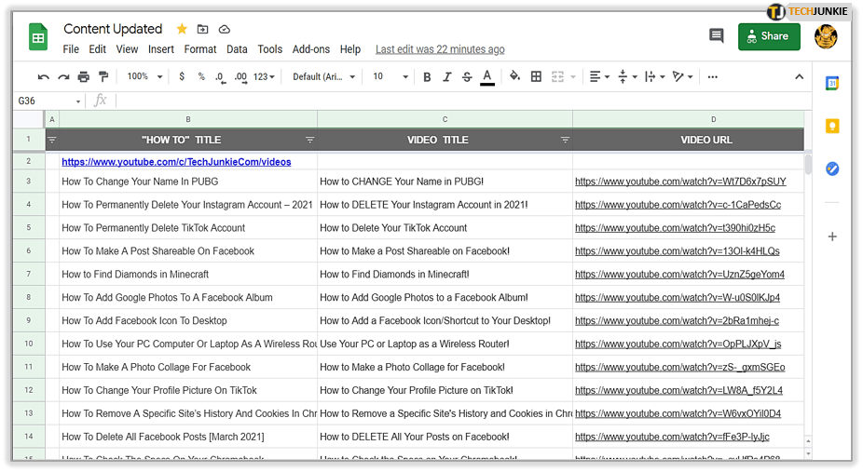This screenshot has height=472, width=863.
Task: Open the VIDEO TITLE column filter
Action: 565,141
